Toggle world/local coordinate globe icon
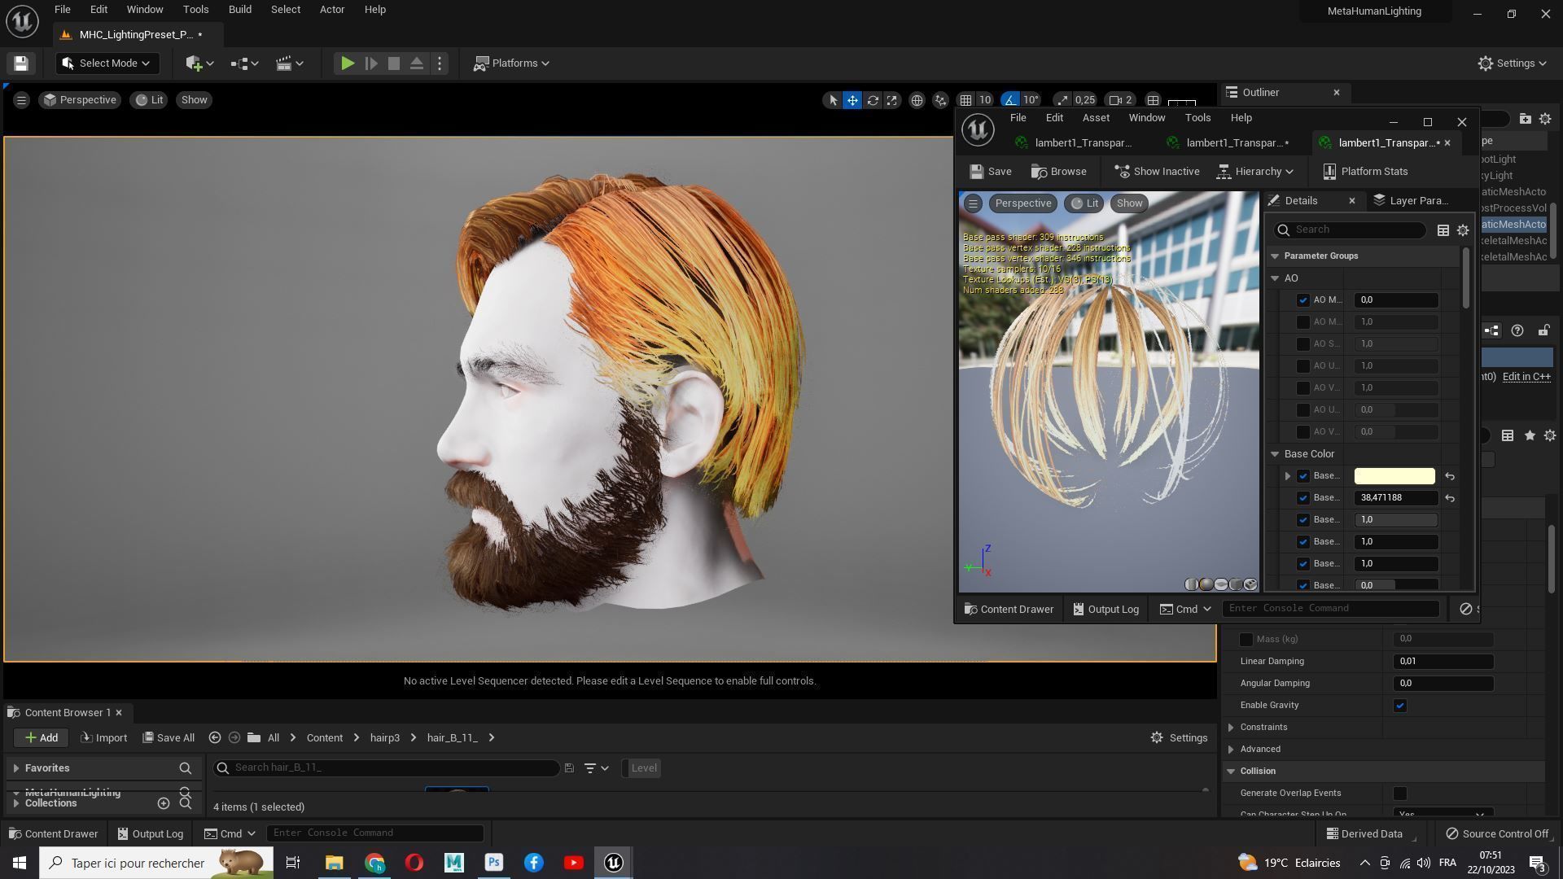This screenshot has height=879, width=1563. (x=917, y=100)
